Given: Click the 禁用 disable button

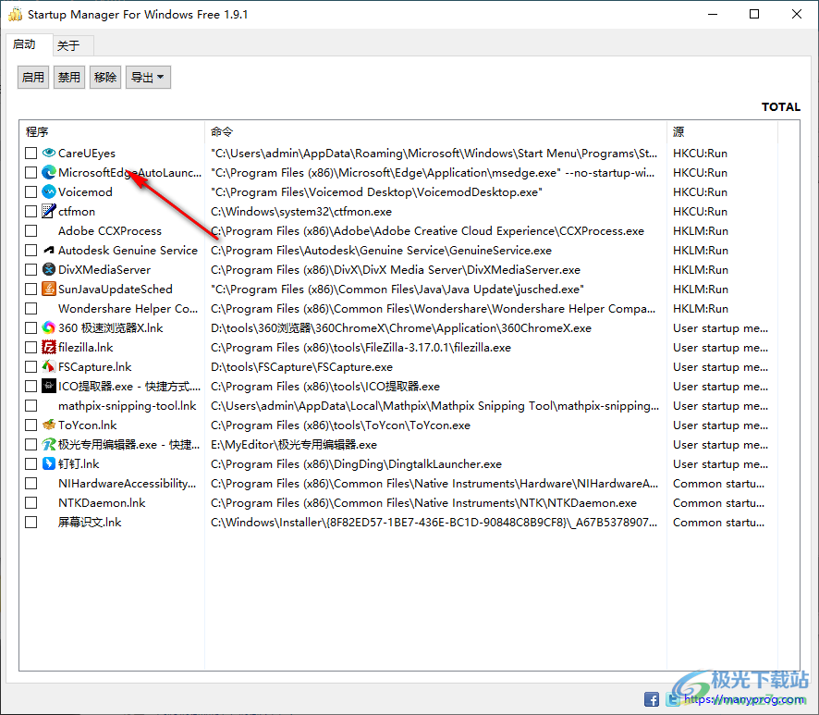Looking at the screenshot, I should (69, 78).
